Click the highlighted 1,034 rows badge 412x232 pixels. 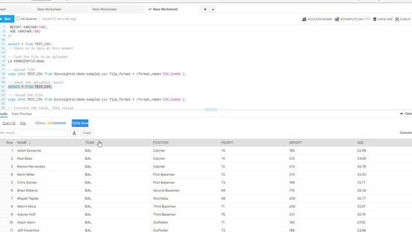[x=80, y=123]
